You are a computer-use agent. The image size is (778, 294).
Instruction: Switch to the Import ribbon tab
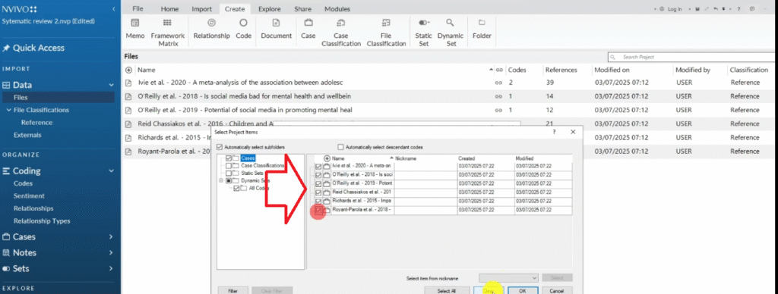click(202, 9)
